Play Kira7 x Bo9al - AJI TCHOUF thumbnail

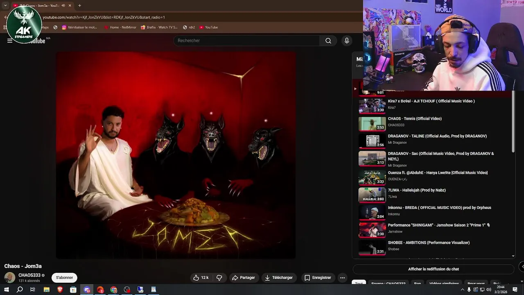pyautogui.click(x=372, y=106)
